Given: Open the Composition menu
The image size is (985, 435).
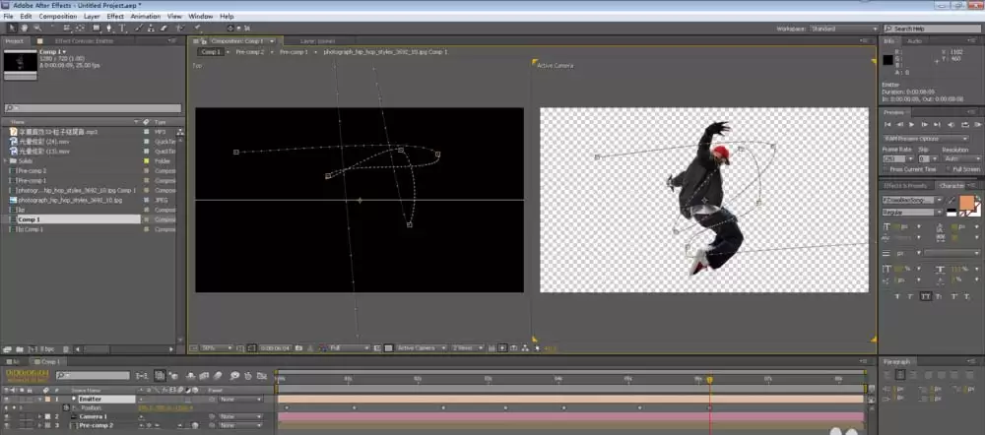Looking at the screenshot, I should [58, 17].
